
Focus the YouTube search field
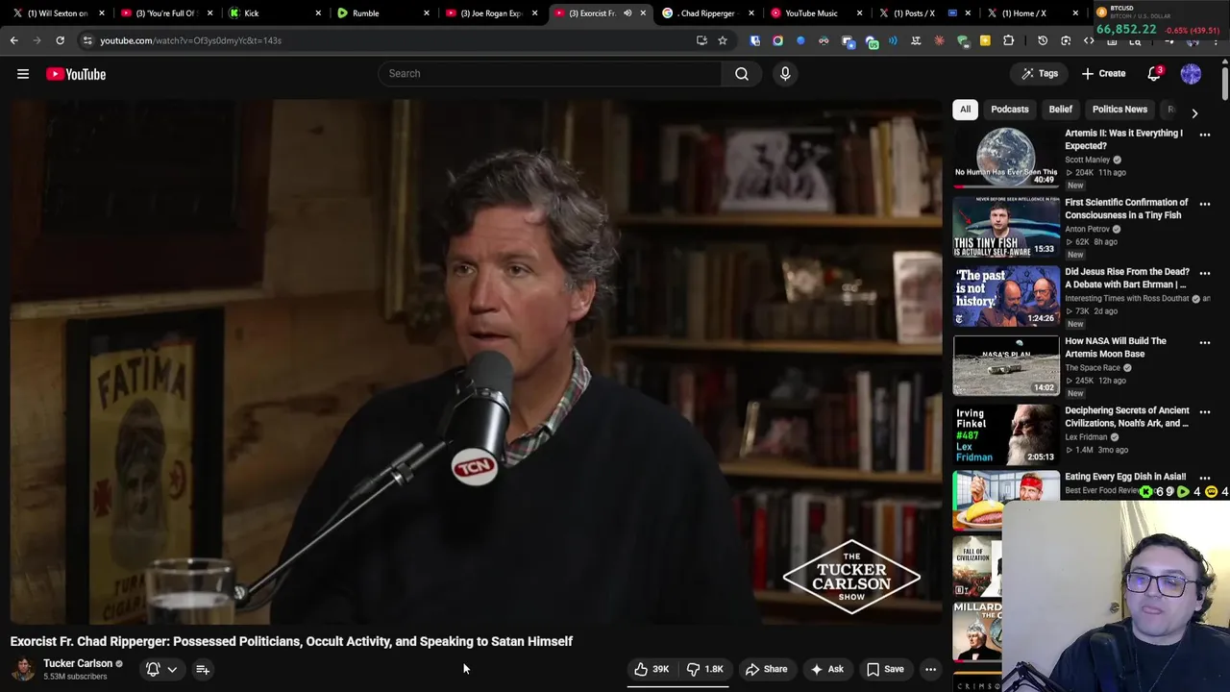click(550, 73)
